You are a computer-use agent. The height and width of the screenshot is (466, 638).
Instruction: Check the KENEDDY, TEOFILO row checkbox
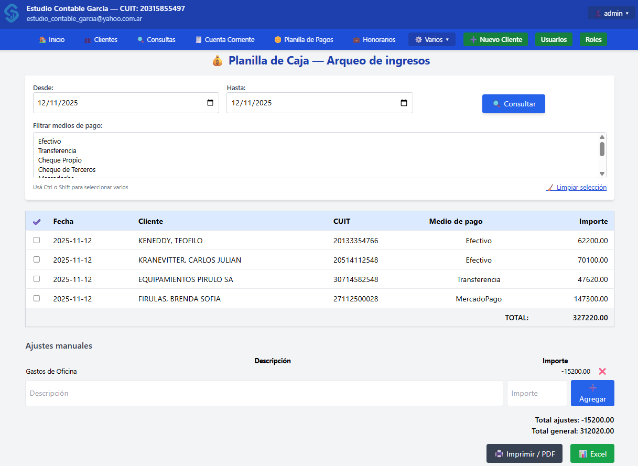(x=37, y=240)
